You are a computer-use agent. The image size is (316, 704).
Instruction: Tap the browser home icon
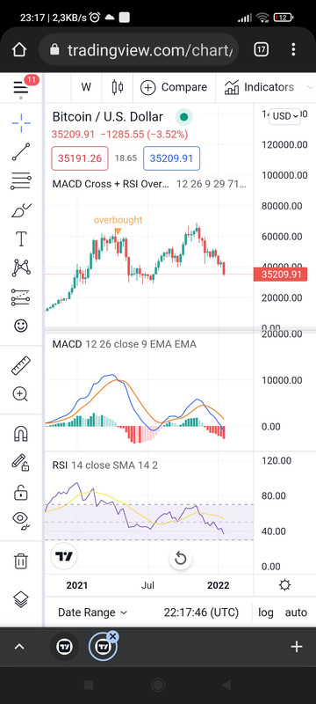[19, 50]
